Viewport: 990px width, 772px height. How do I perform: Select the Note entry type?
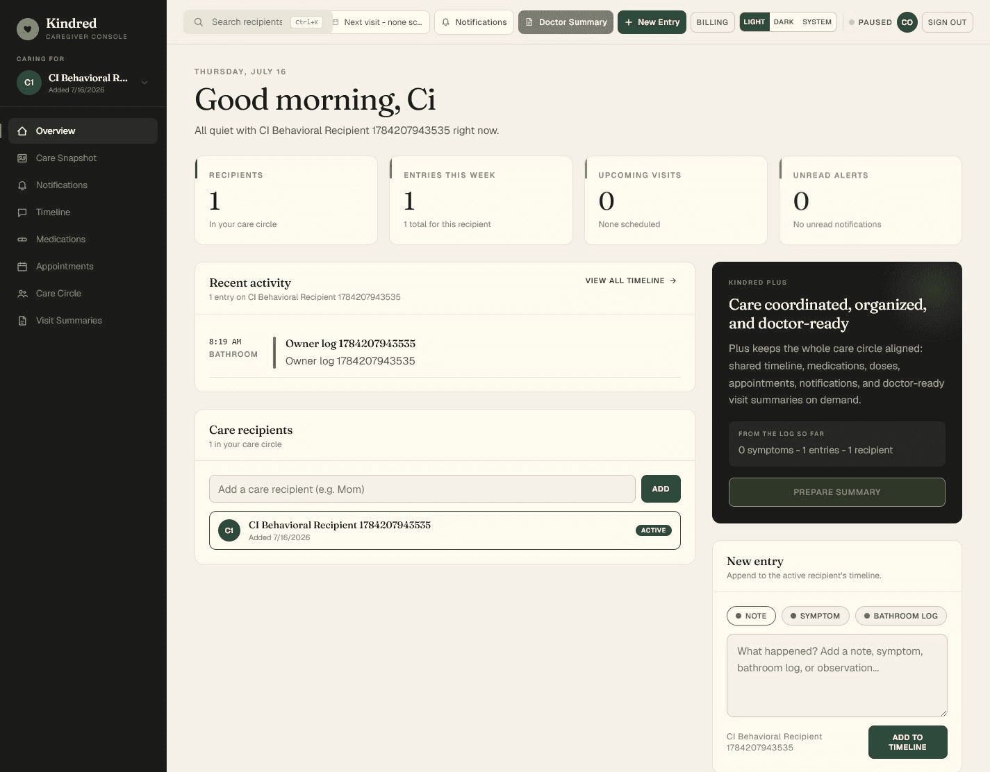click(x=751, y=616)
